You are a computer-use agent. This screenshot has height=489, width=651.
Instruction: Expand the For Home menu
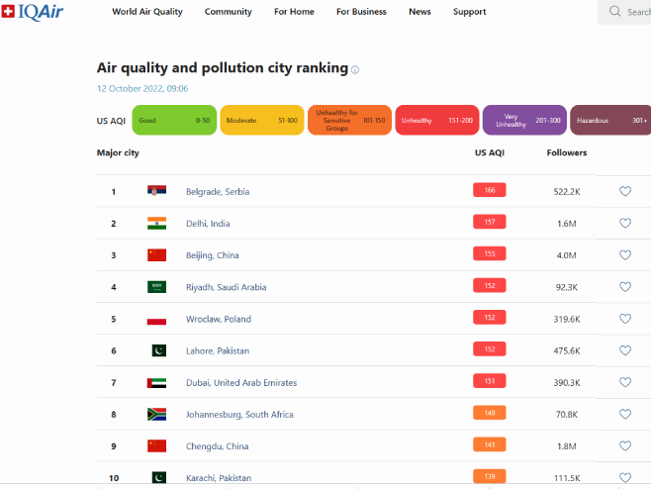(x=294, y=12)
